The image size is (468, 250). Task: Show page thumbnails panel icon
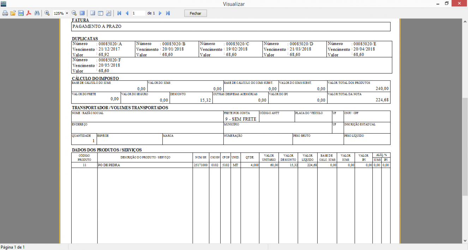101,13
